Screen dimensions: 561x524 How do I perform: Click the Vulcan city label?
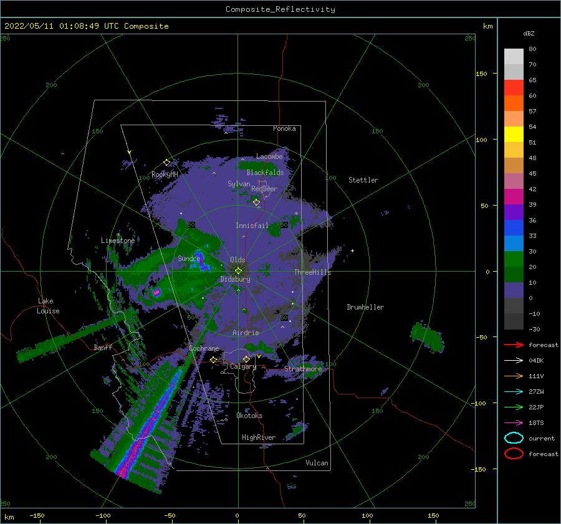[x=317, y=463]
